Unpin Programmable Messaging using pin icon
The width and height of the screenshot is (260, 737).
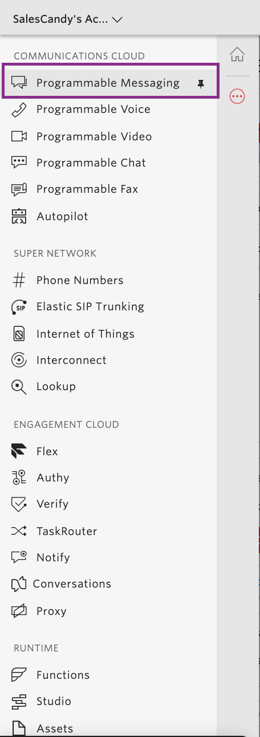(200, 84)
